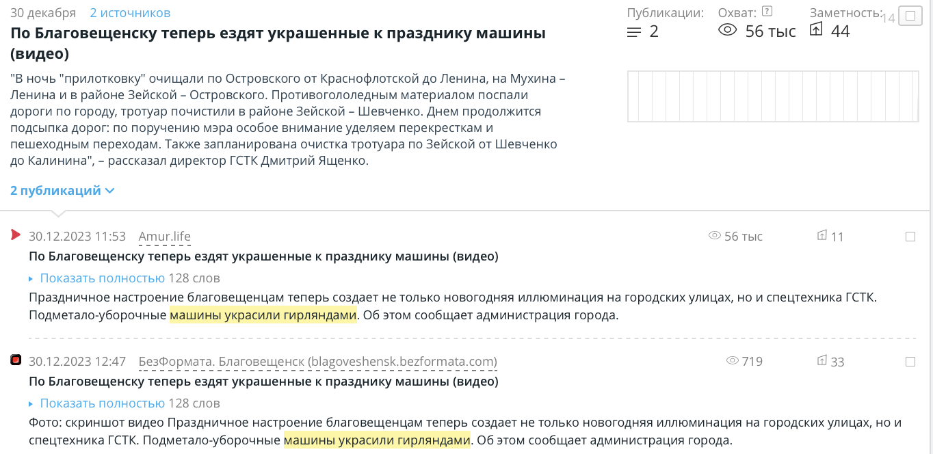Click the eye icon beside 719 in БезФормата row
This screenshot has height=454, width=933.
pos(733,360)
